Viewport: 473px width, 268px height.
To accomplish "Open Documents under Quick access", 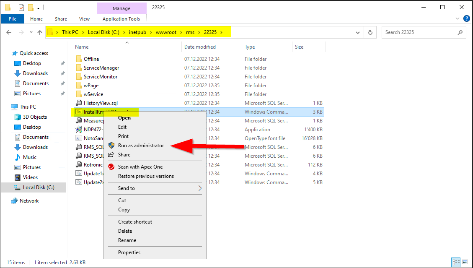I will tap(36, 83).
